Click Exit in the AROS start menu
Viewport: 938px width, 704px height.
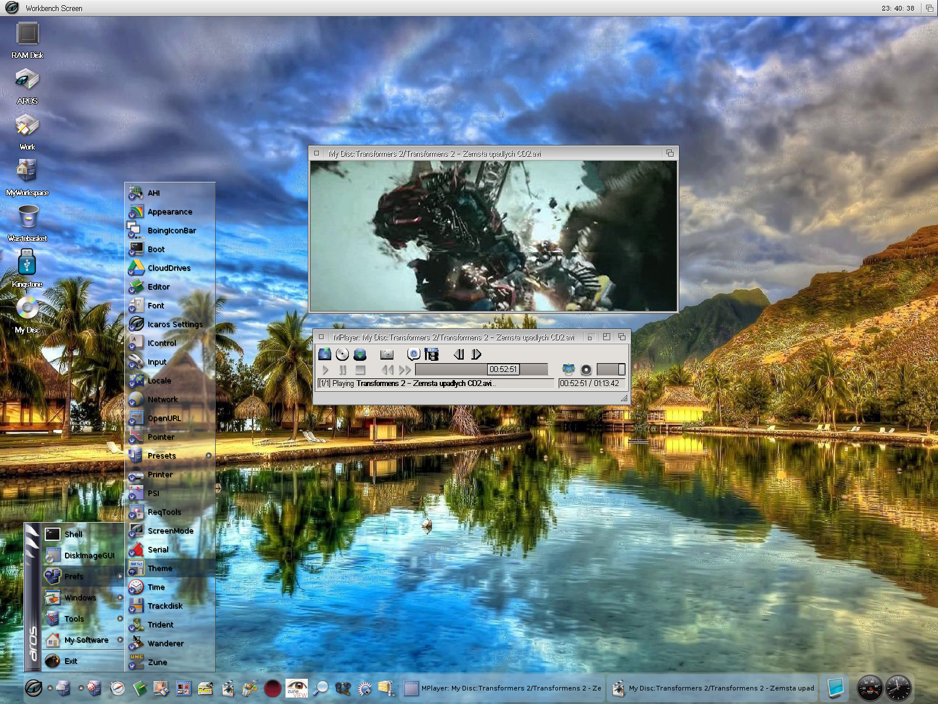click(71, 661)
